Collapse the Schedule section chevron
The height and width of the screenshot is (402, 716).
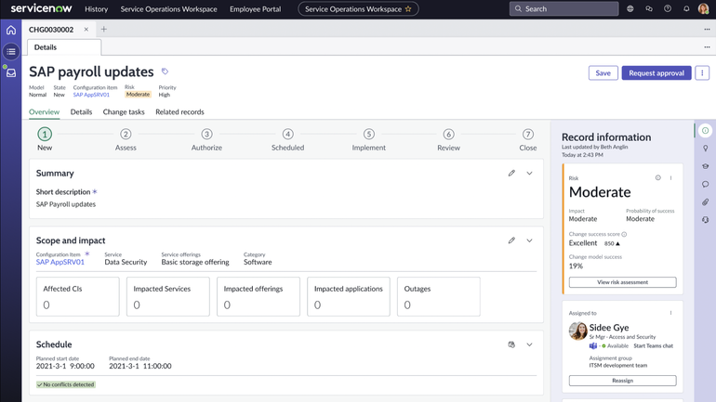(x=529, y=344)
